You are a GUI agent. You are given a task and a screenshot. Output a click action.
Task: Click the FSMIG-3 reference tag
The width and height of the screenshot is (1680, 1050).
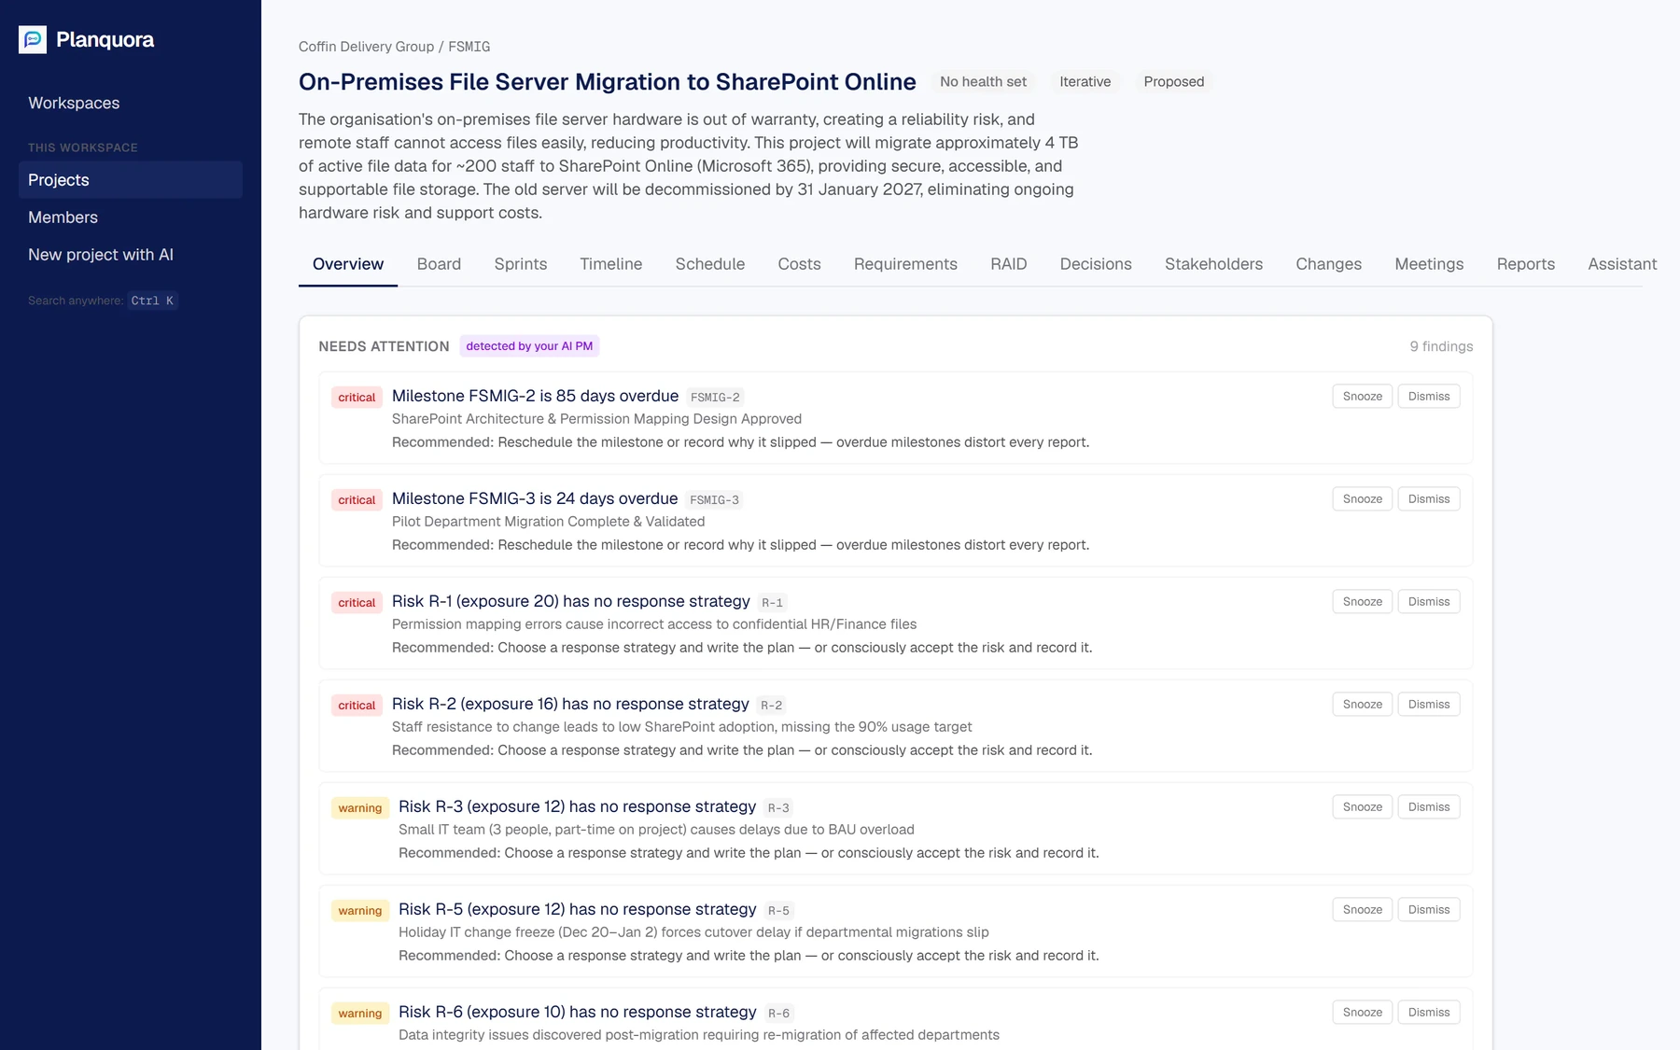(714, 500)
